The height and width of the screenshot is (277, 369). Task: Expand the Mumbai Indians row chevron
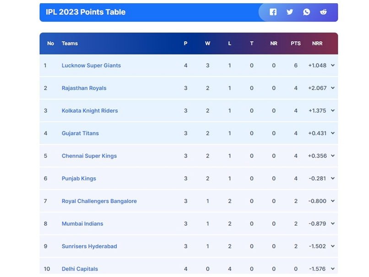(333, 223)
